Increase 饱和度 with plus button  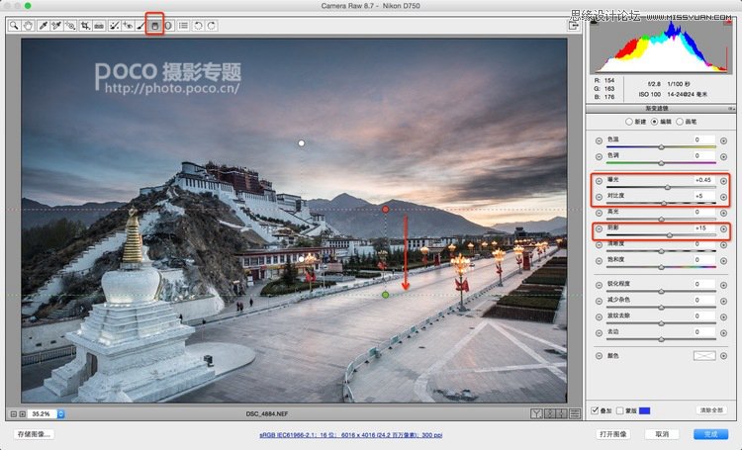723,261
